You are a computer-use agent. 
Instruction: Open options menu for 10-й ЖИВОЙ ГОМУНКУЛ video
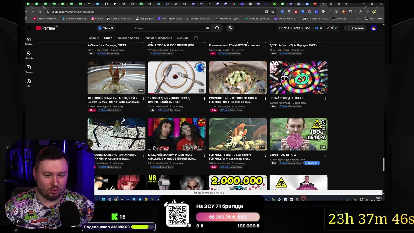pos(144,98)
